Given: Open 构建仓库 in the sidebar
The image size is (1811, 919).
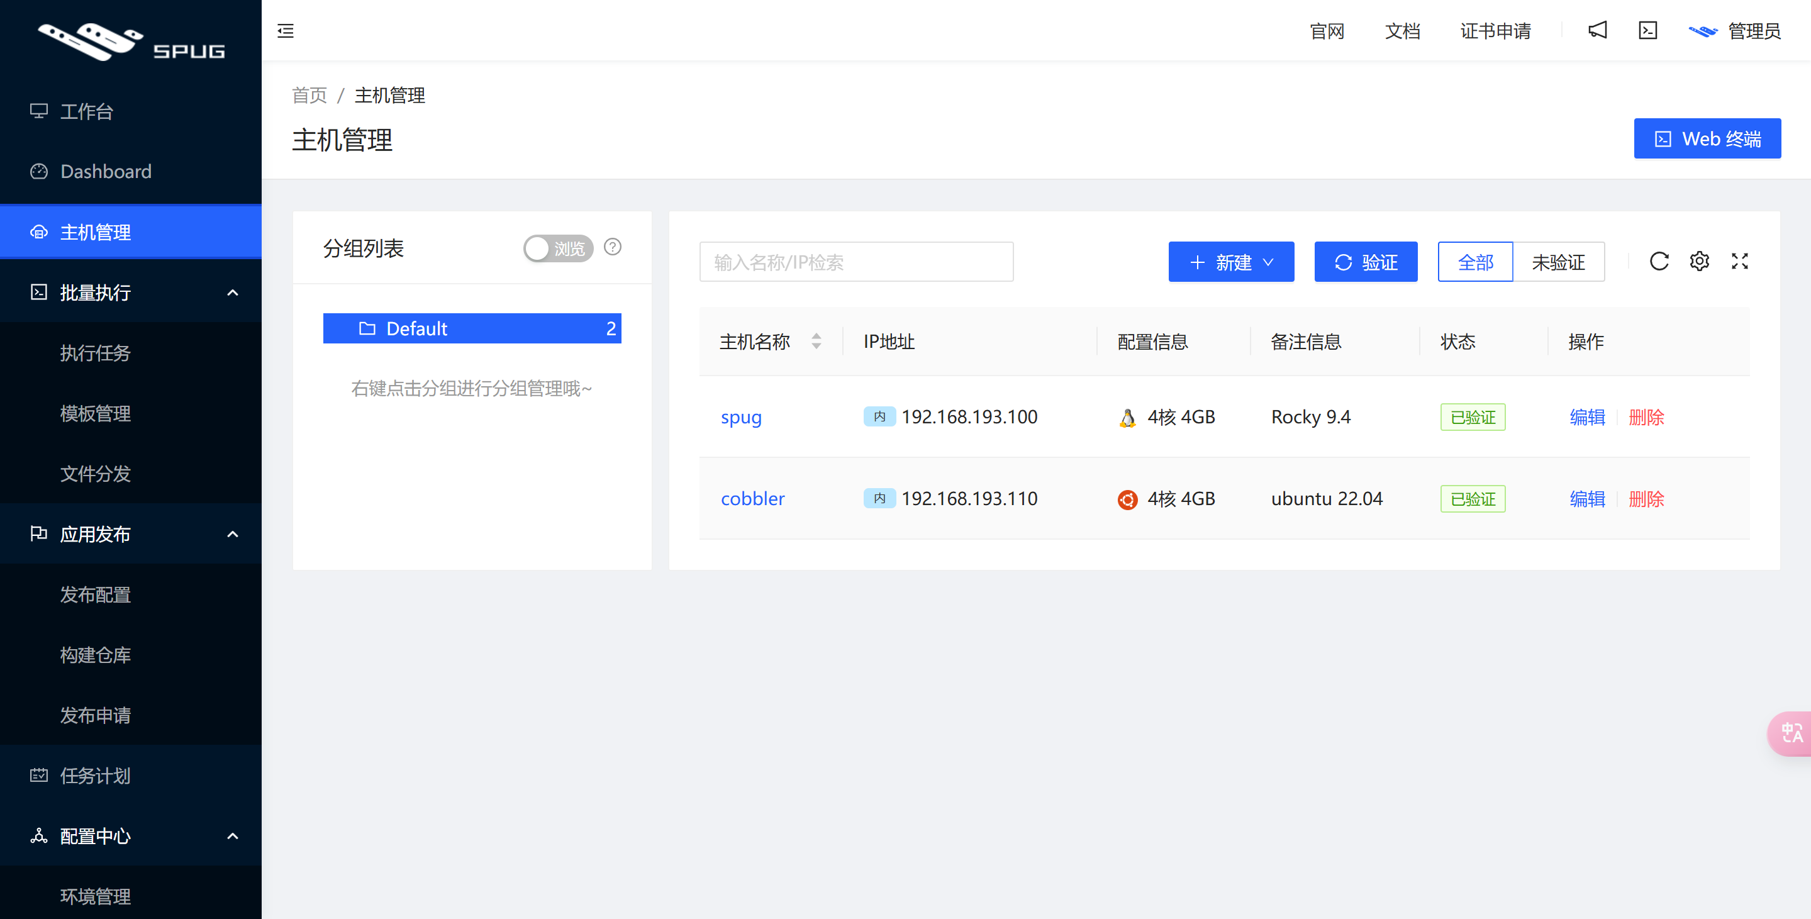Looking at the screenshot, I should click(x=131, y=655).
